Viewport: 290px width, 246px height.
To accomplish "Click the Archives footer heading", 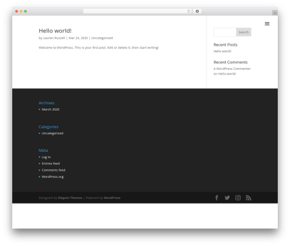I will tap(46, 103).
